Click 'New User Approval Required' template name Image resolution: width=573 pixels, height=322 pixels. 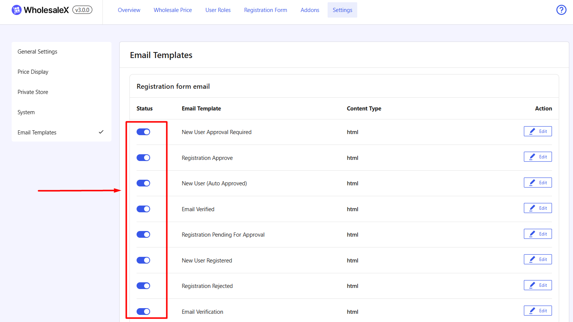(x=217, y=132)
